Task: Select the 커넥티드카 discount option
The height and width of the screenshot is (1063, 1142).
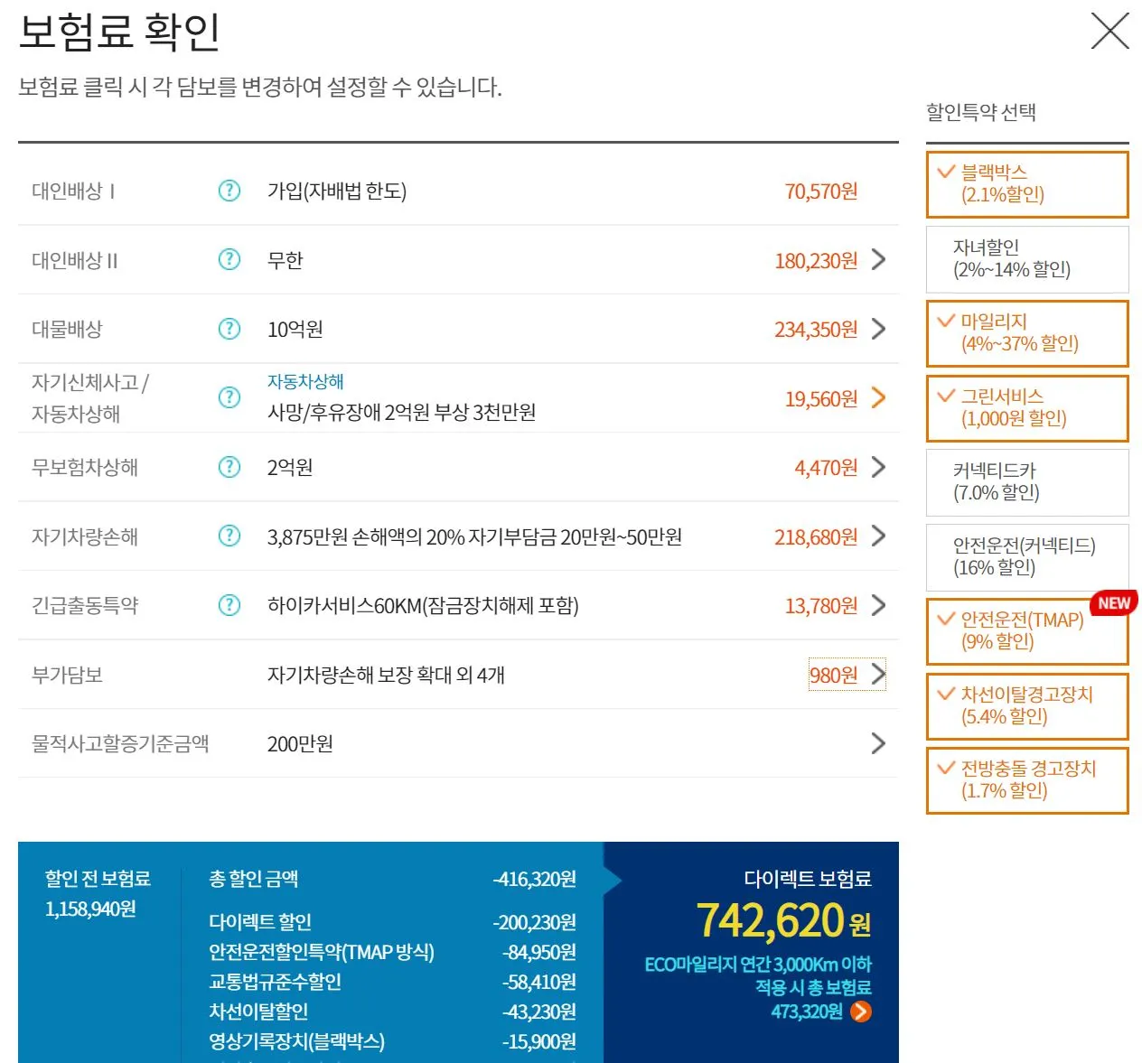Action: point(1026,482)
